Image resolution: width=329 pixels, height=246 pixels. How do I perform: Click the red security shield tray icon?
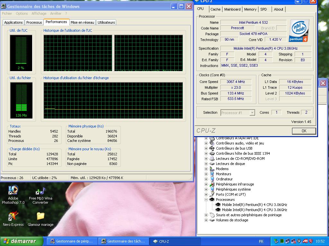311,241
